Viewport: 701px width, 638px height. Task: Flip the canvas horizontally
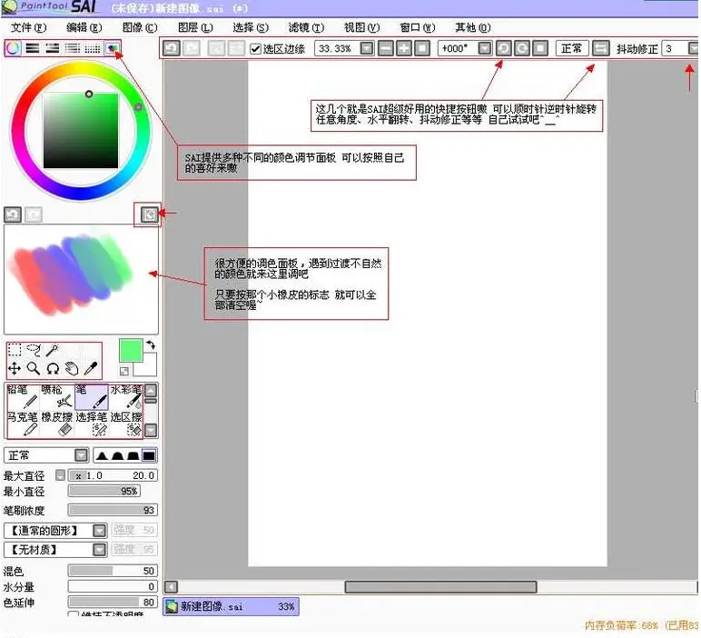coord(600,48)
